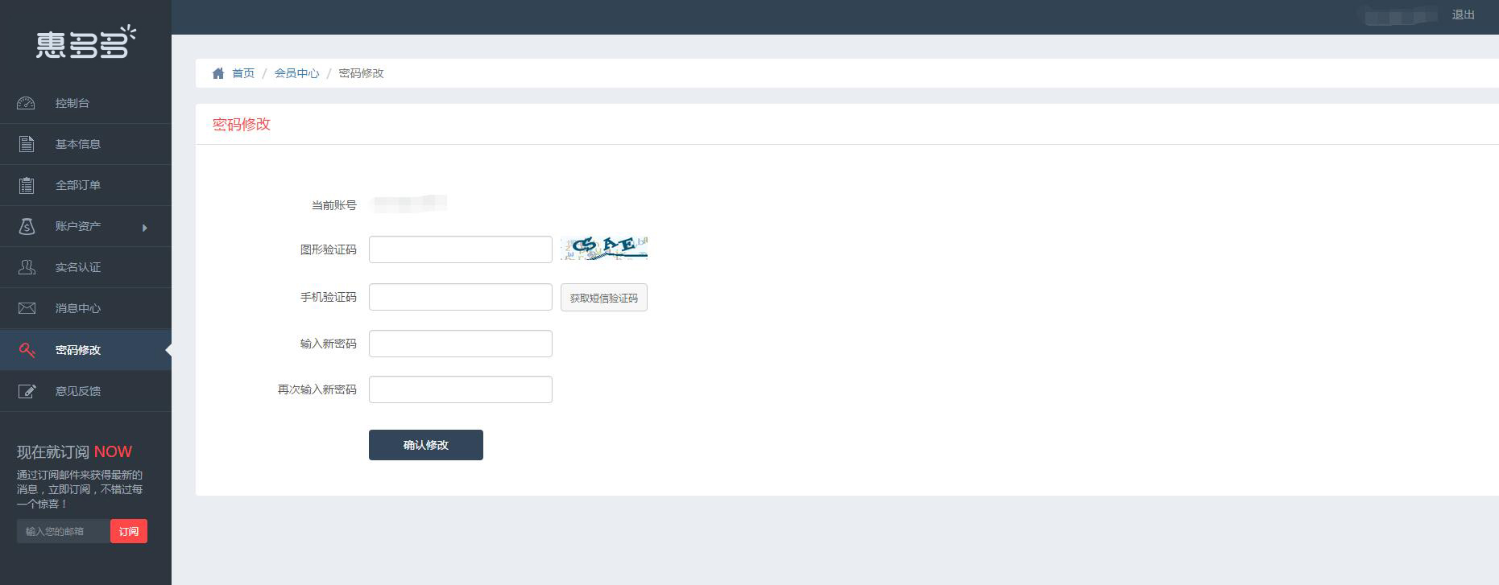Viewport: 1499px width, 585px height.
Task: Click the dashboard gauge icon for 控制台
Action: 27,103
